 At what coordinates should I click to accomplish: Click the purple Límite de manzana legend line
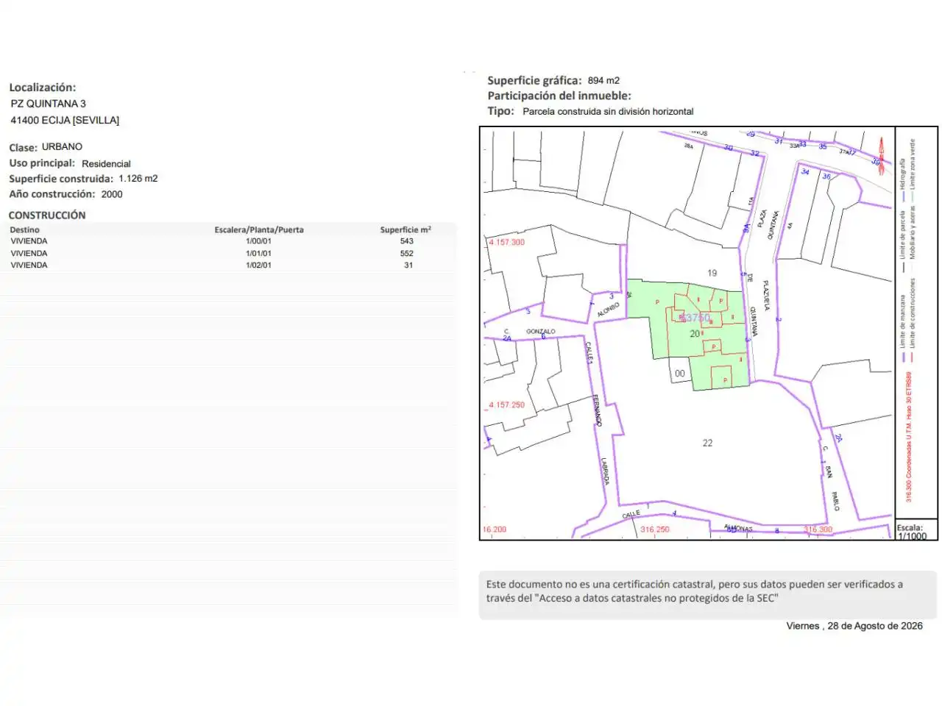pos(903,357)
